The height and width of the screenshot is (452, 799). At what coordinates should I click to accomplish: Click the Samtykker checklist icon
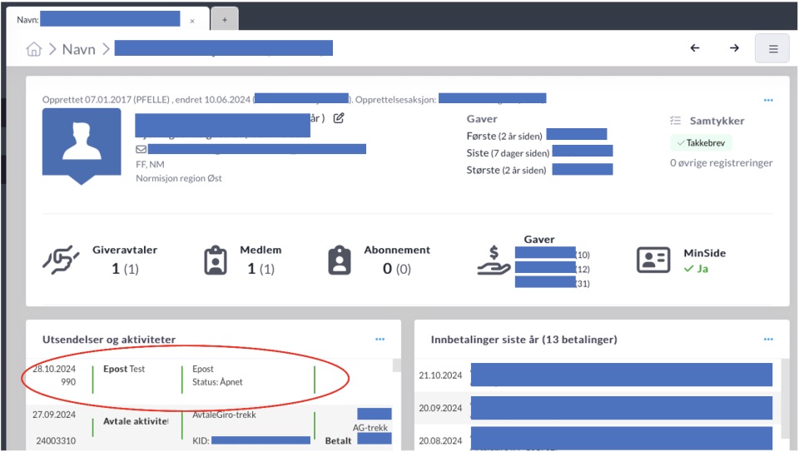(675, 121)
